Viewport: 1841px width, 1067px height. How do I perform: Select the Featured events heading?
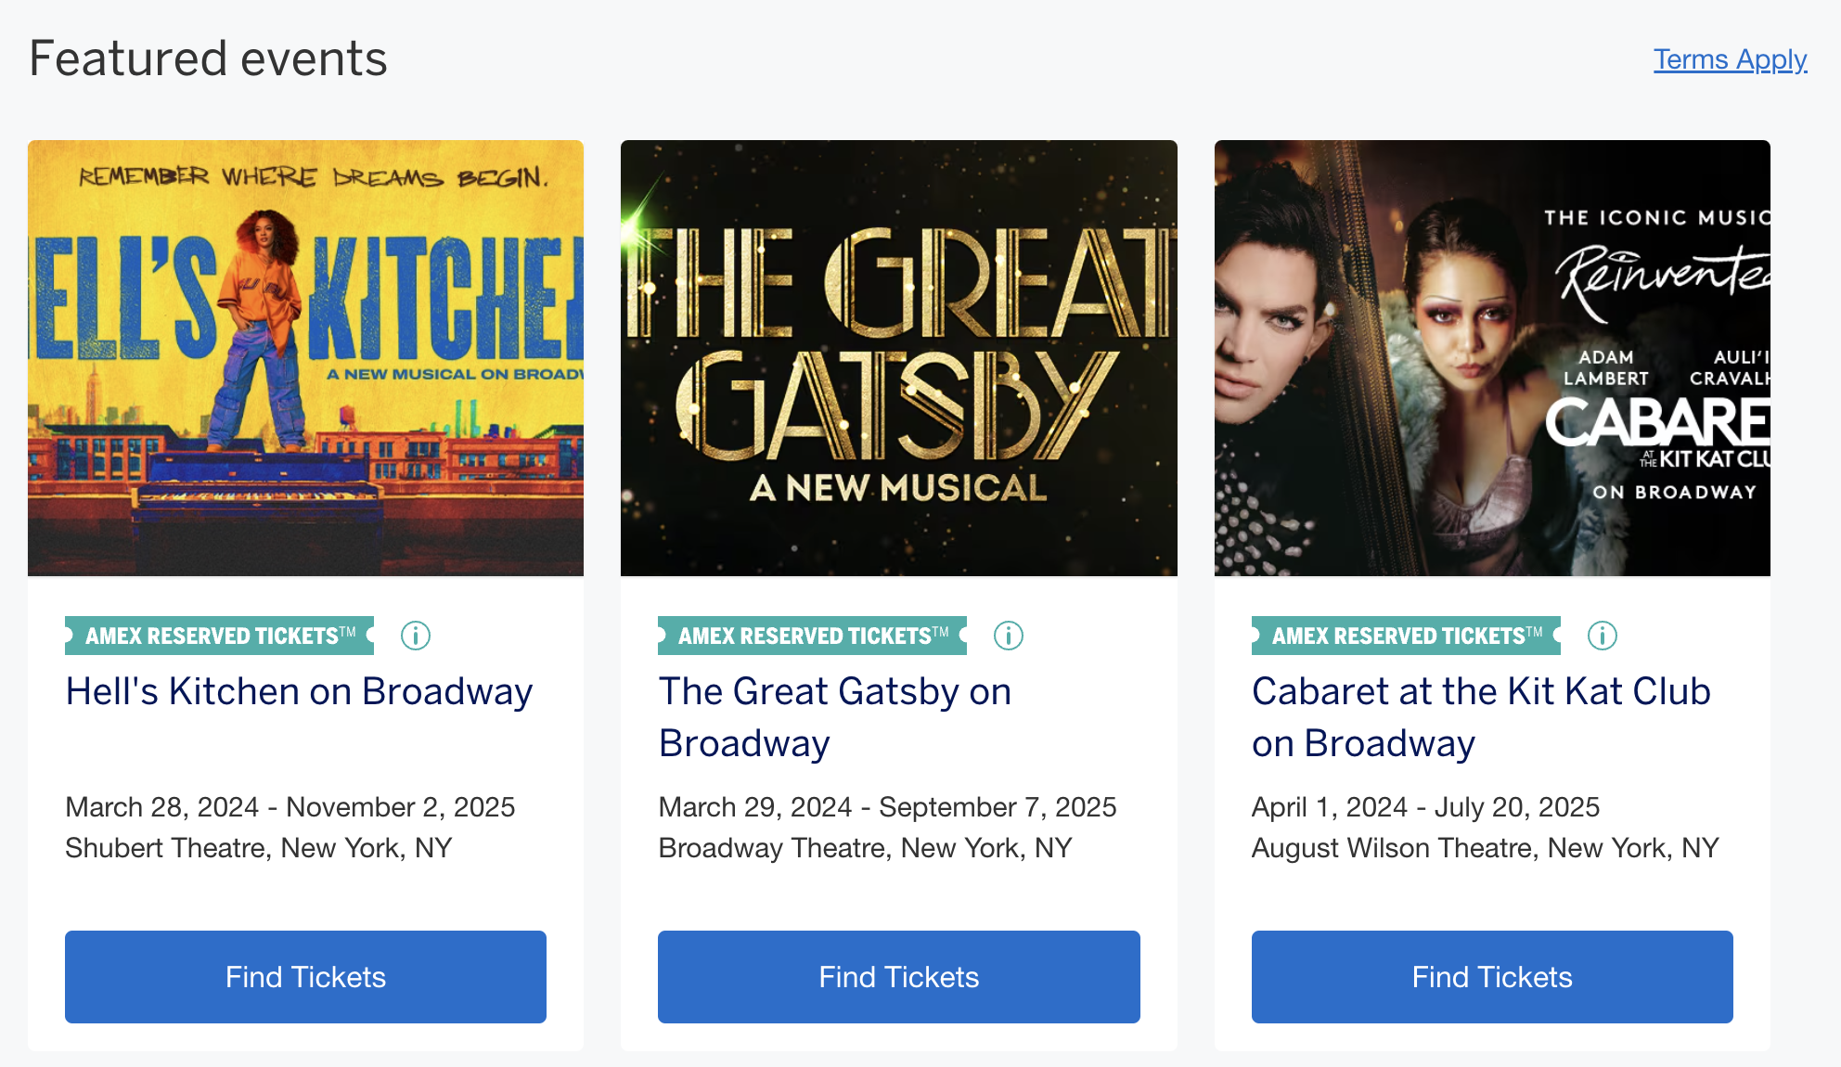pos(208,58)
